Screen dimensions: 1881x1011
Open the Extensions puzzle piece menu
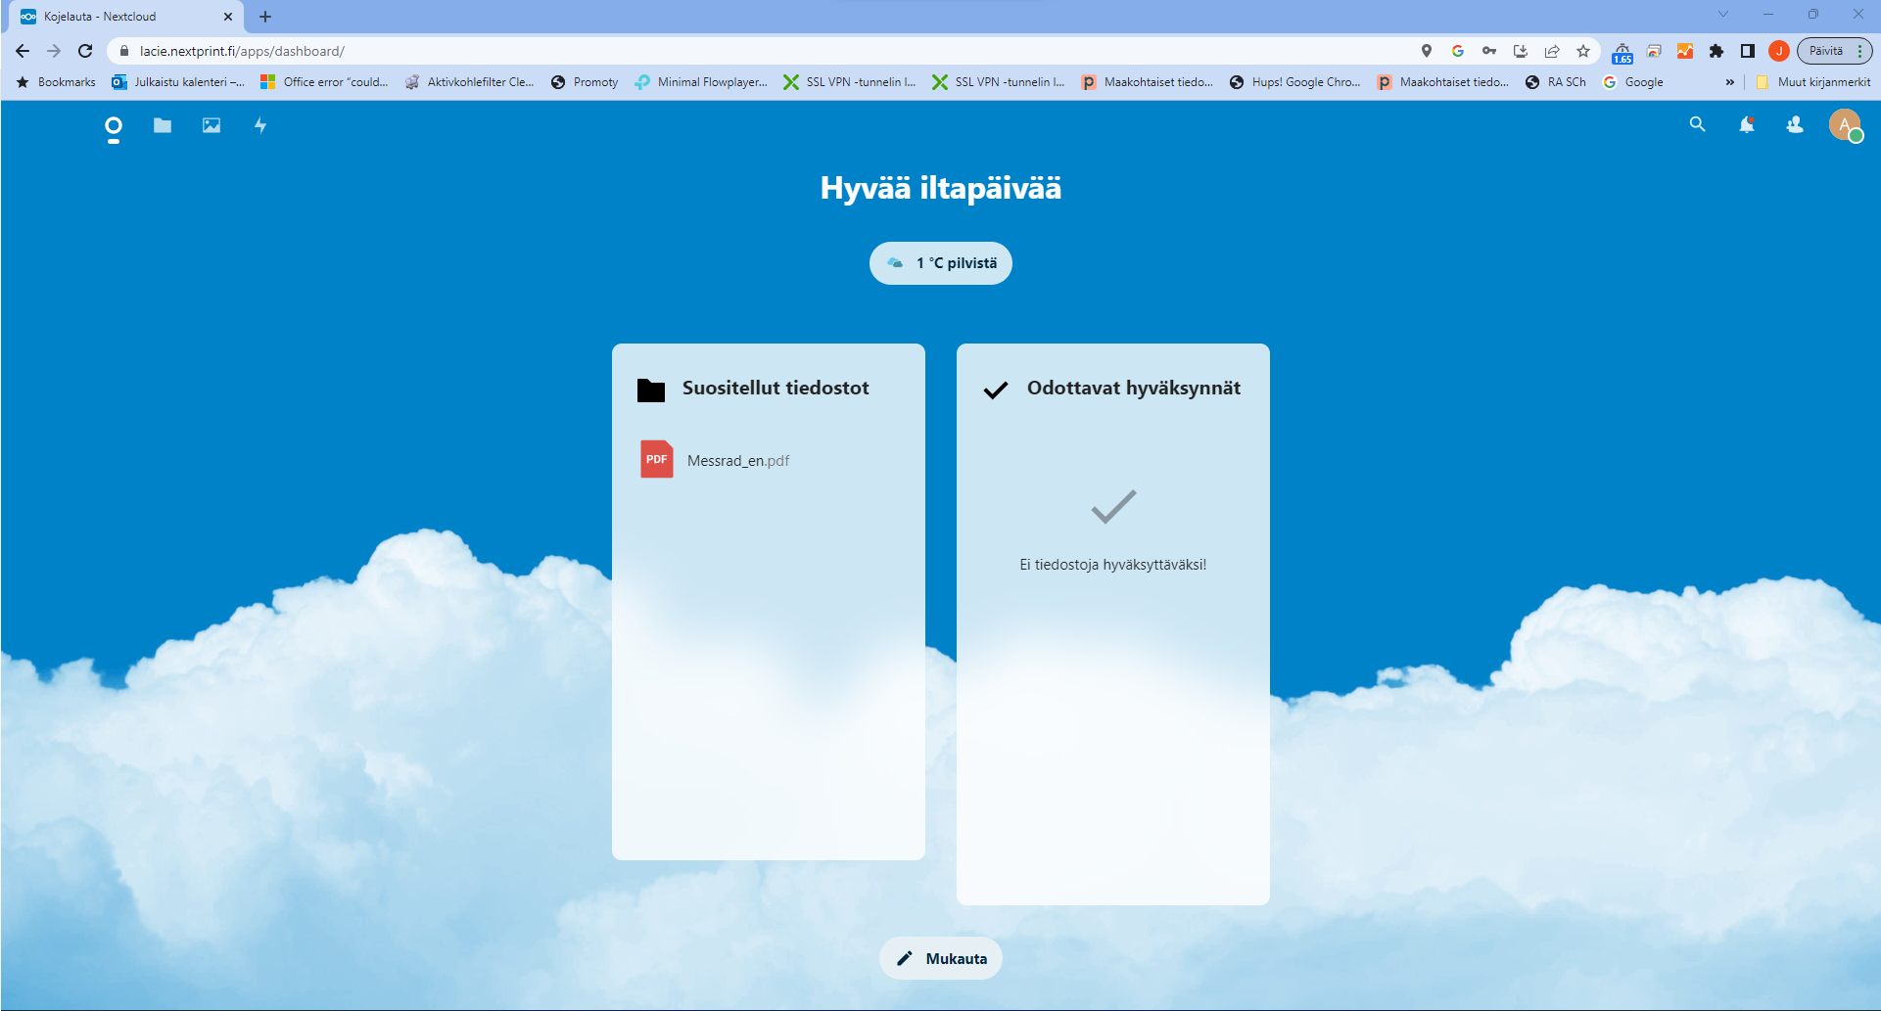coord(1716,51)
